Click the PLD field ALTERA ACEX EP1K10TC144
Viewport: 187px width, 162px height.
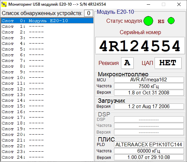(x=149, y=145)
